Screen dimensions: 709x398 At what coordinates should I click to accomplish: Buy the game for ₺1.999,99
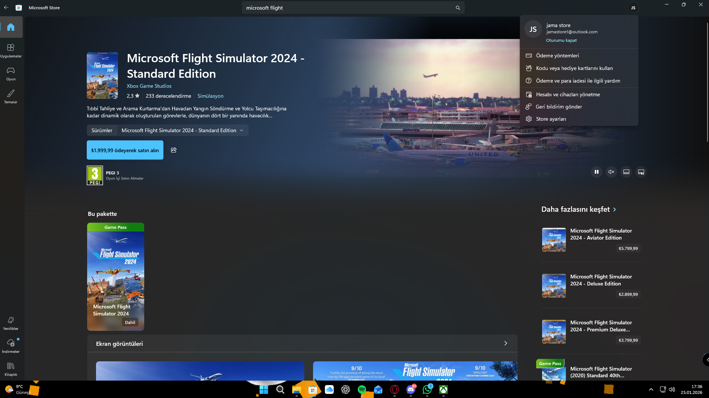[x=125, y=150]
